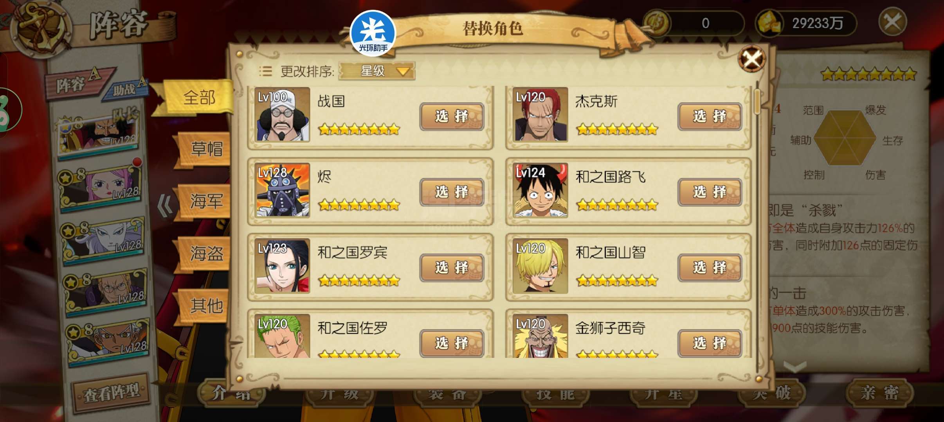Tap the anchor 阵容 emblem icon
Image resolution: width=944 pixels, height=422 pixels.
click(x=40, y=28)
